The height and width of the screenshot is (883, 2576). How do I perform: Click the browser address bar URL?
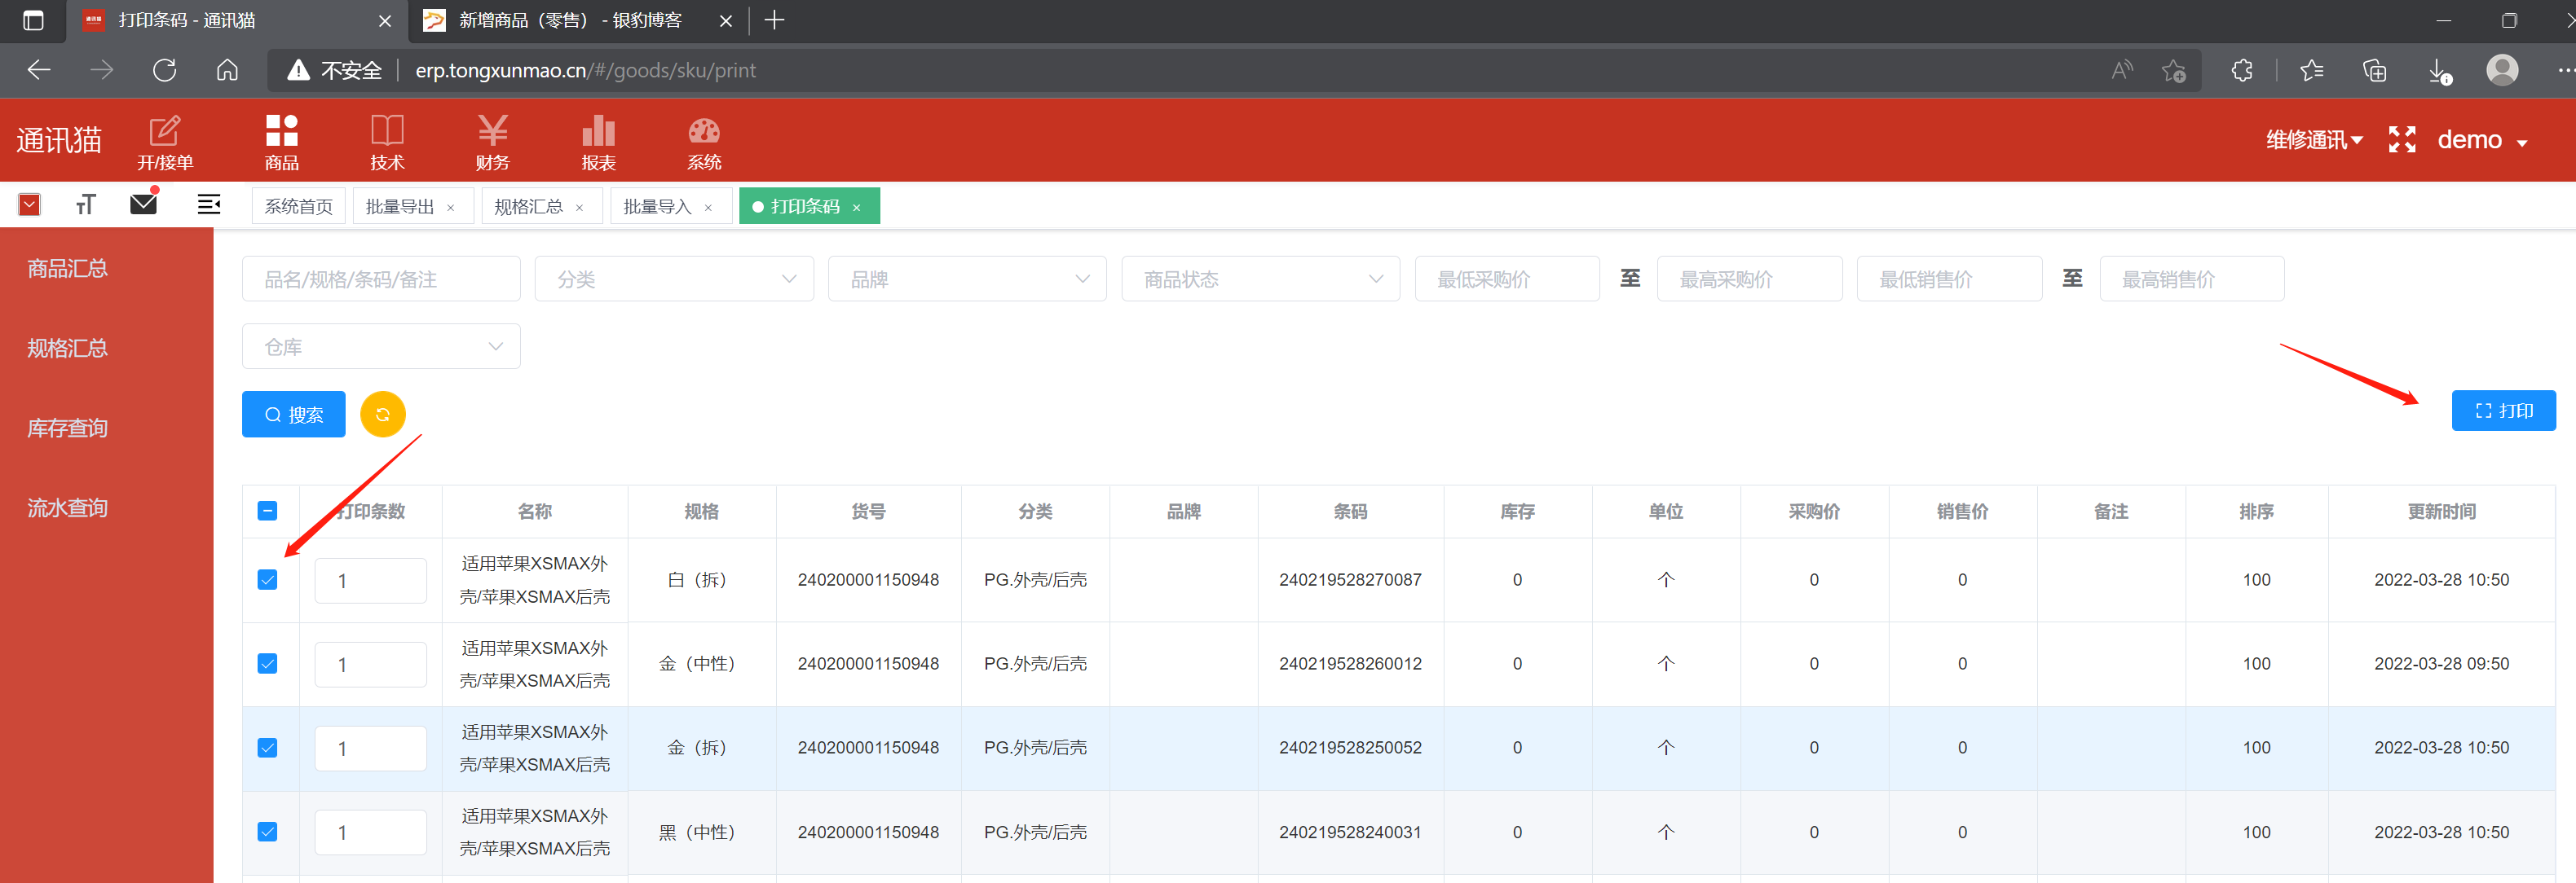pyautogui.click(x=585, y=71)
